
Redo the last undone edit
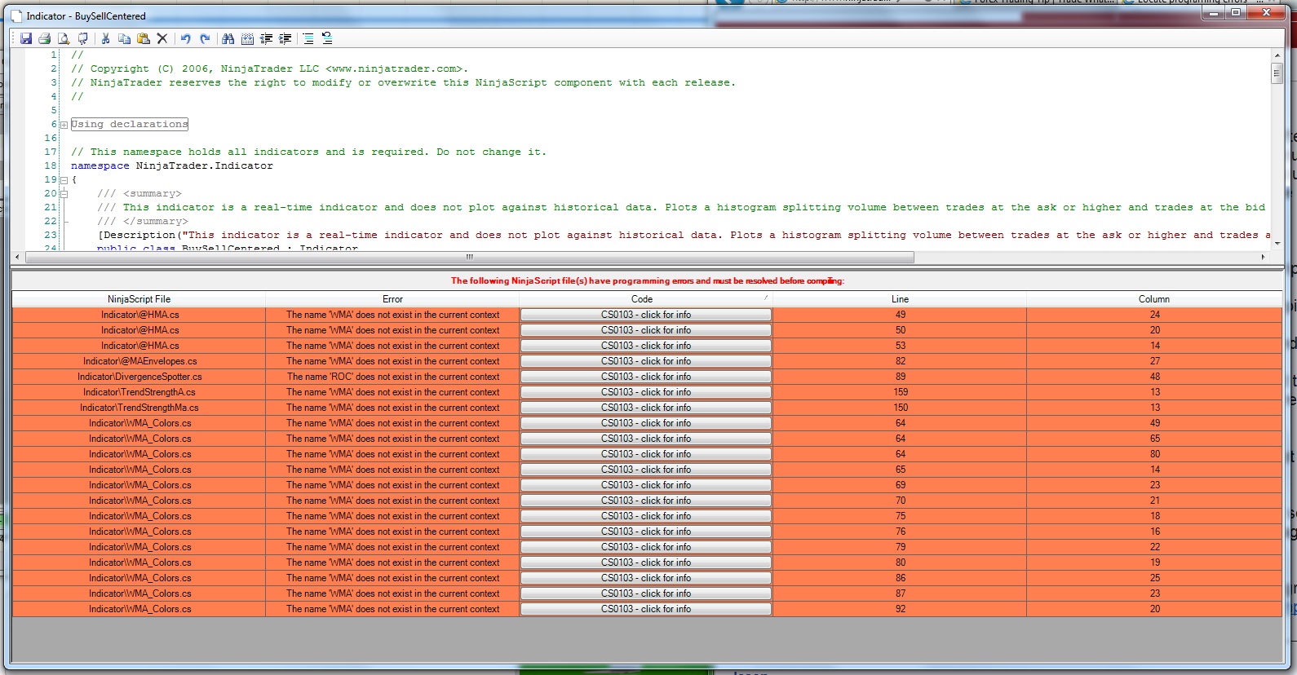pos(205,38)
